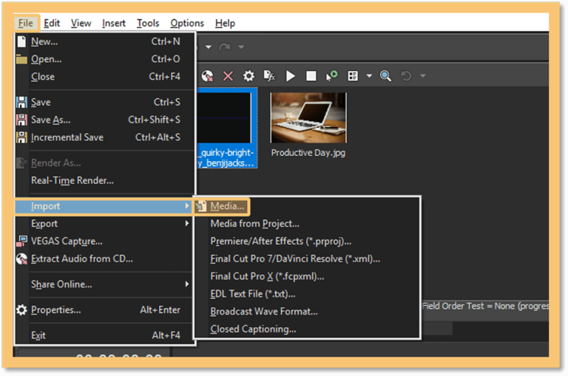Open the Insert menu
The image size is (568, 376).
[113, 23]
